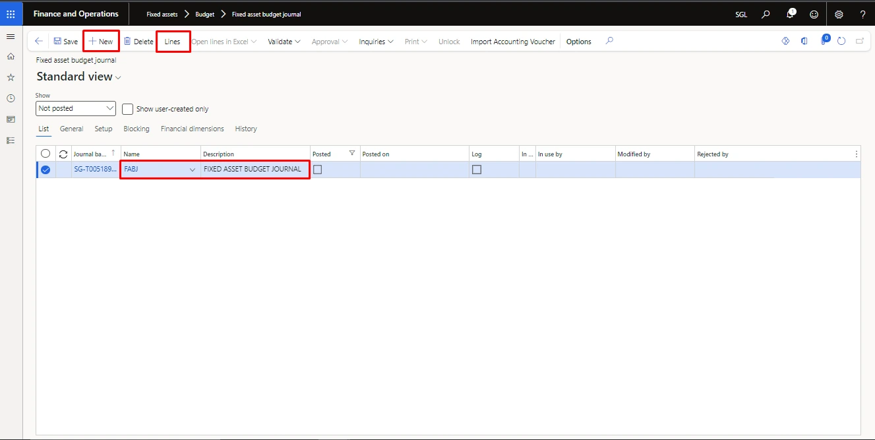Screen dimensions: 875x440
Task: Open Recent clock icon in sidebar
Action: pyautogui.click(x=10, y=98)
